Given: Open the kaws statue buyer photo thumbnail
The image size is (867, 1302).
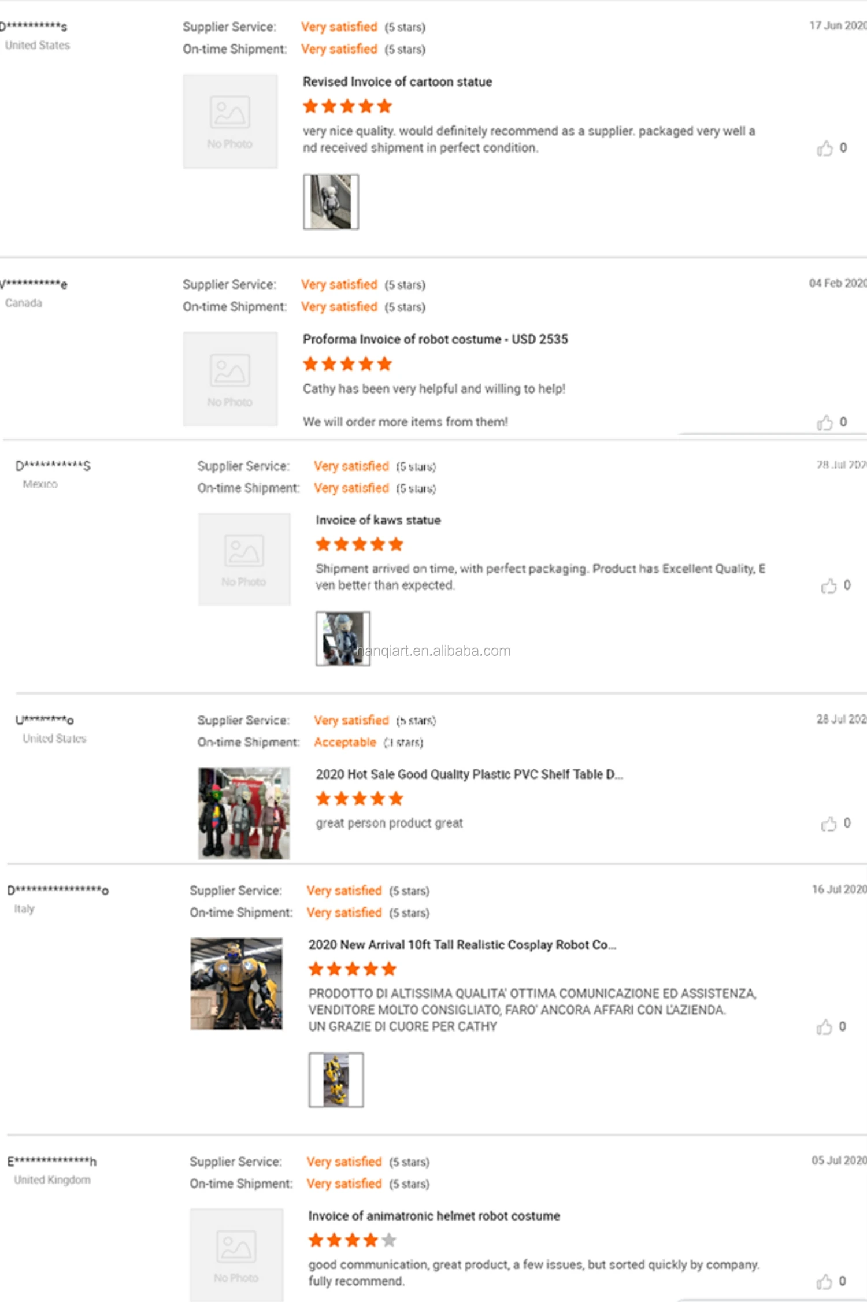Looking at the screenshot, I should point(343,639).
